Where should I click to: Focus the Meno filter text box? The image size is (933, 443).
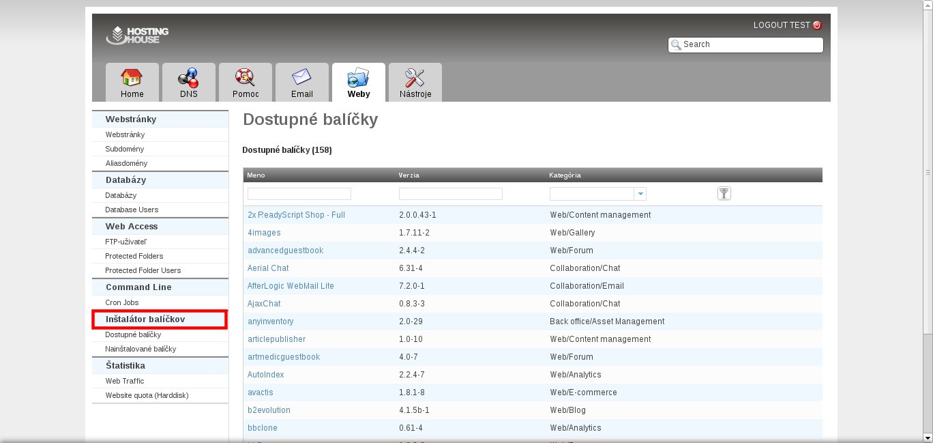pyautogui.click(x=299, y=194)
